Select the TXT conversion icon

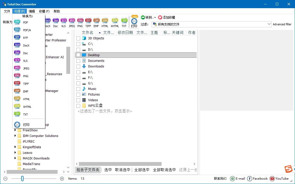click(x=124, y=21)
